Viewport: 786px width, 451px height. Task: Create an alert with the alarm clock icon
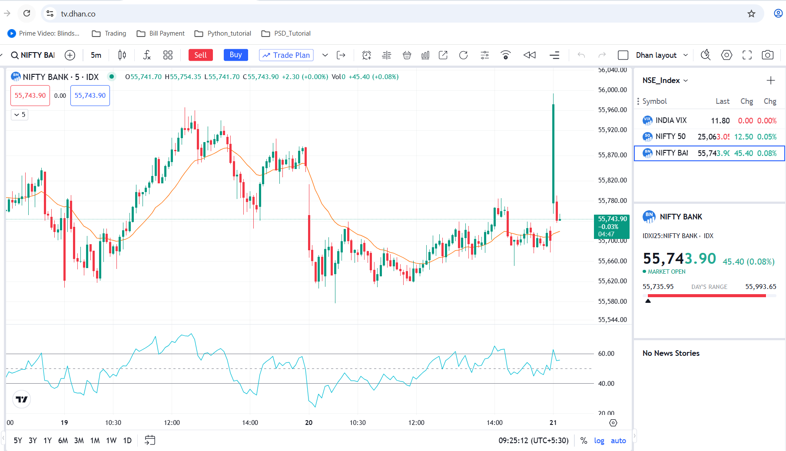[367, 55]
